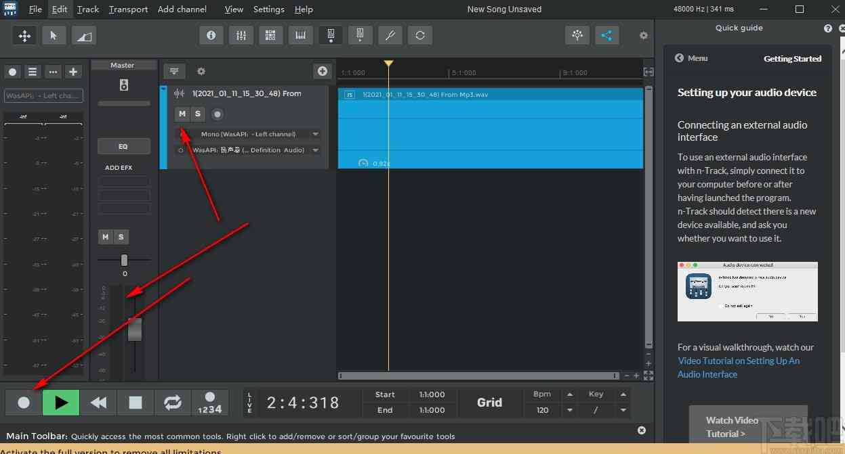Open Video Tutorial on Setting Up An Audio Interface link
The image size is (845, 454).
pos(739,367)
